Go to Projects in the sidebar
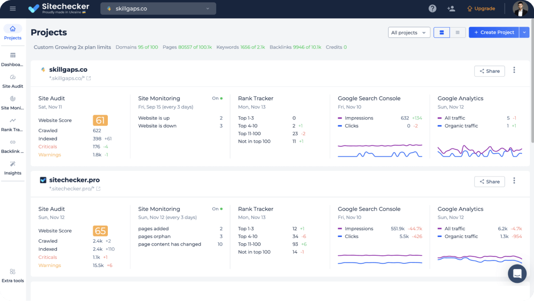This screenshot has width=534, height=301. 13,33
